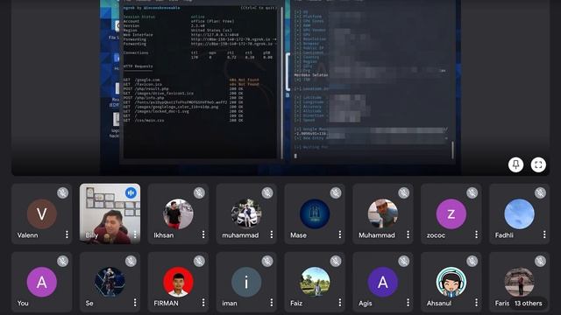Select iman's gray i avatar
Image resolution: width=561 pixels, height=315 pixels.
coord(246,282)
